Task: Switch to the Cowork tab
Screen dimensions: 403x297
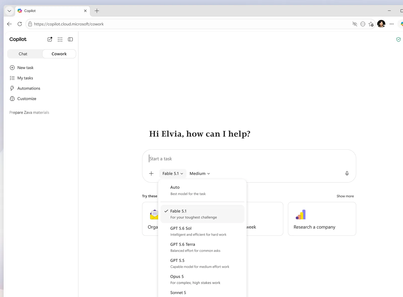Action: 59,54
